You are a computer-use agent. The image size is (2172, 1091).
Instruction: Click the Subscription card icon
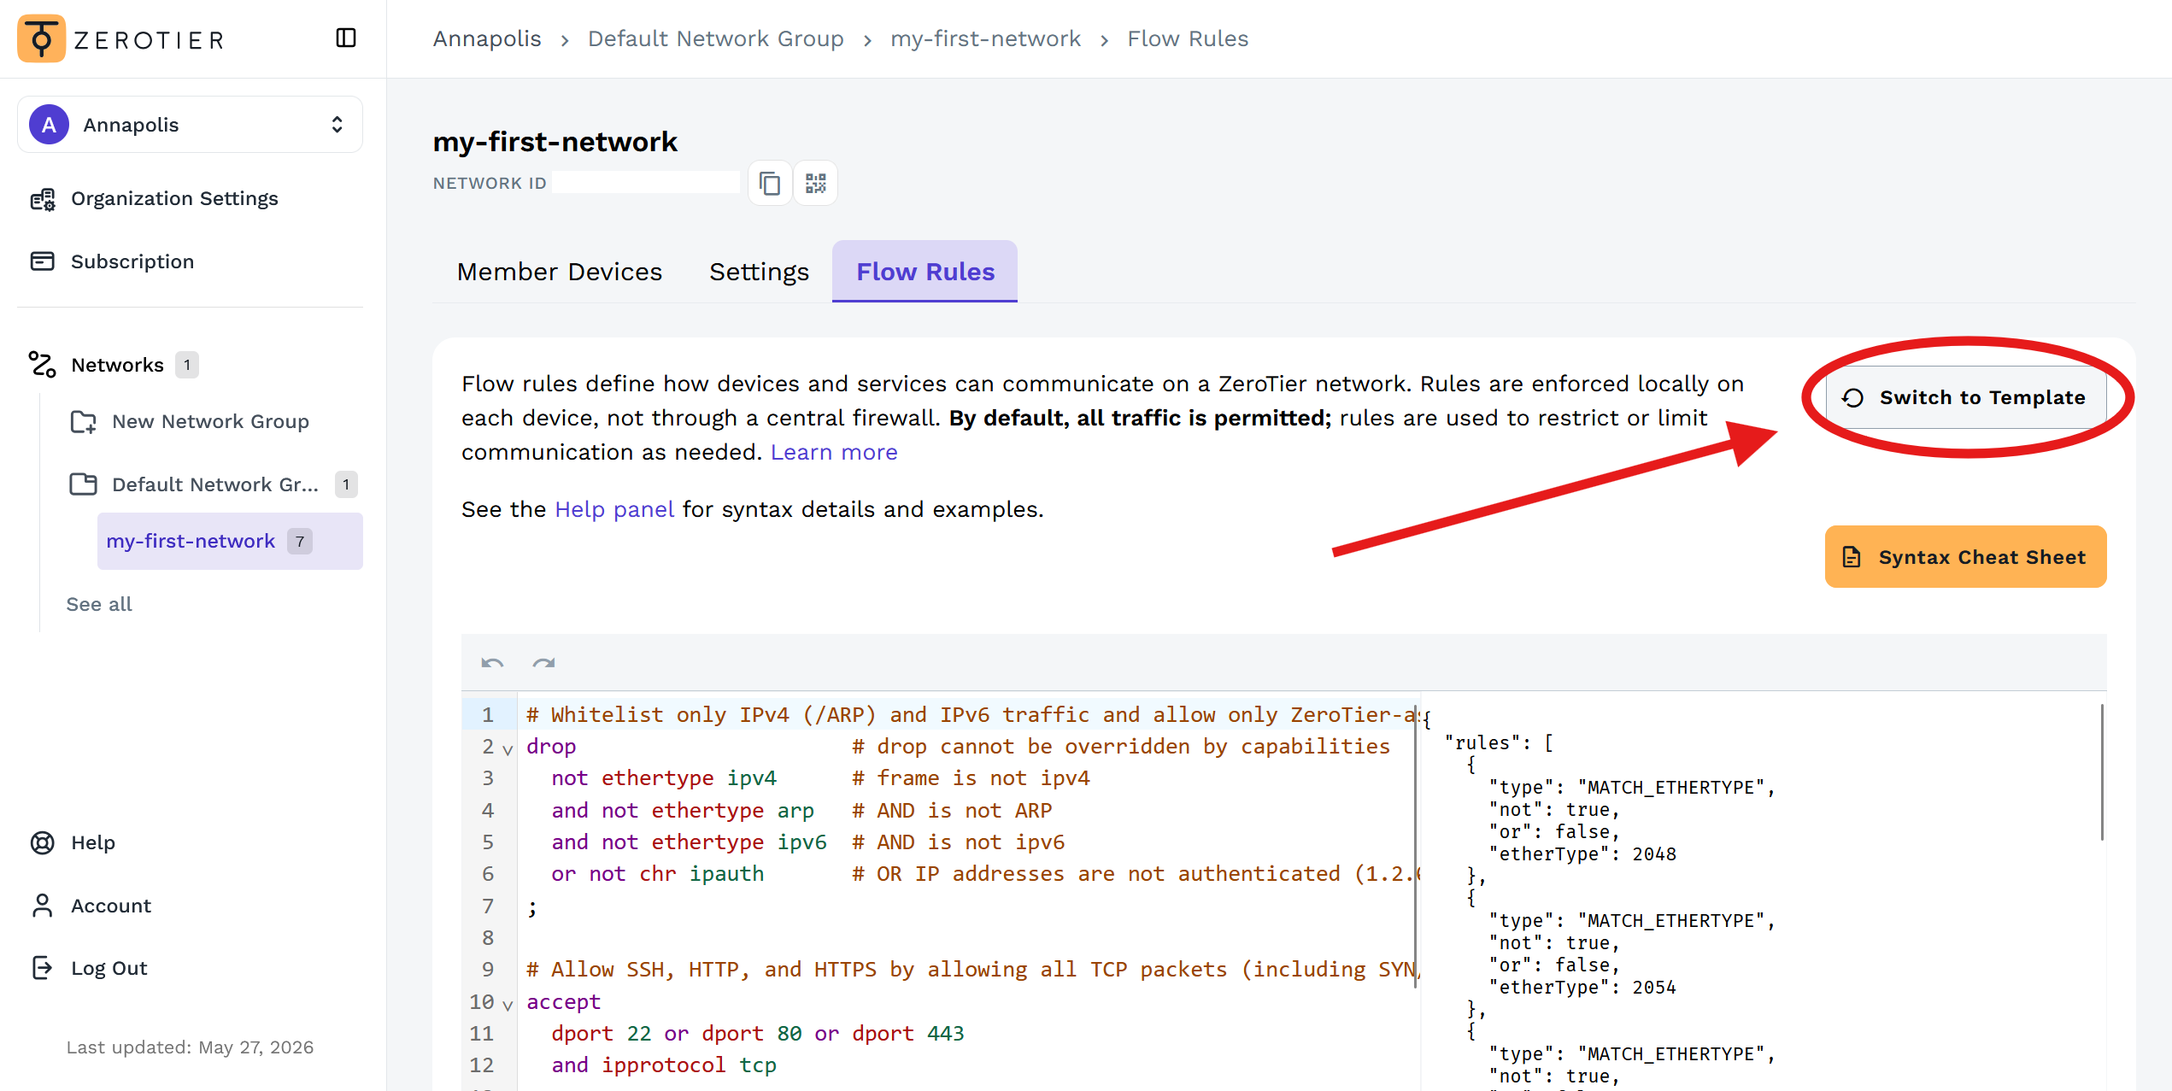[x=42, y=261]
